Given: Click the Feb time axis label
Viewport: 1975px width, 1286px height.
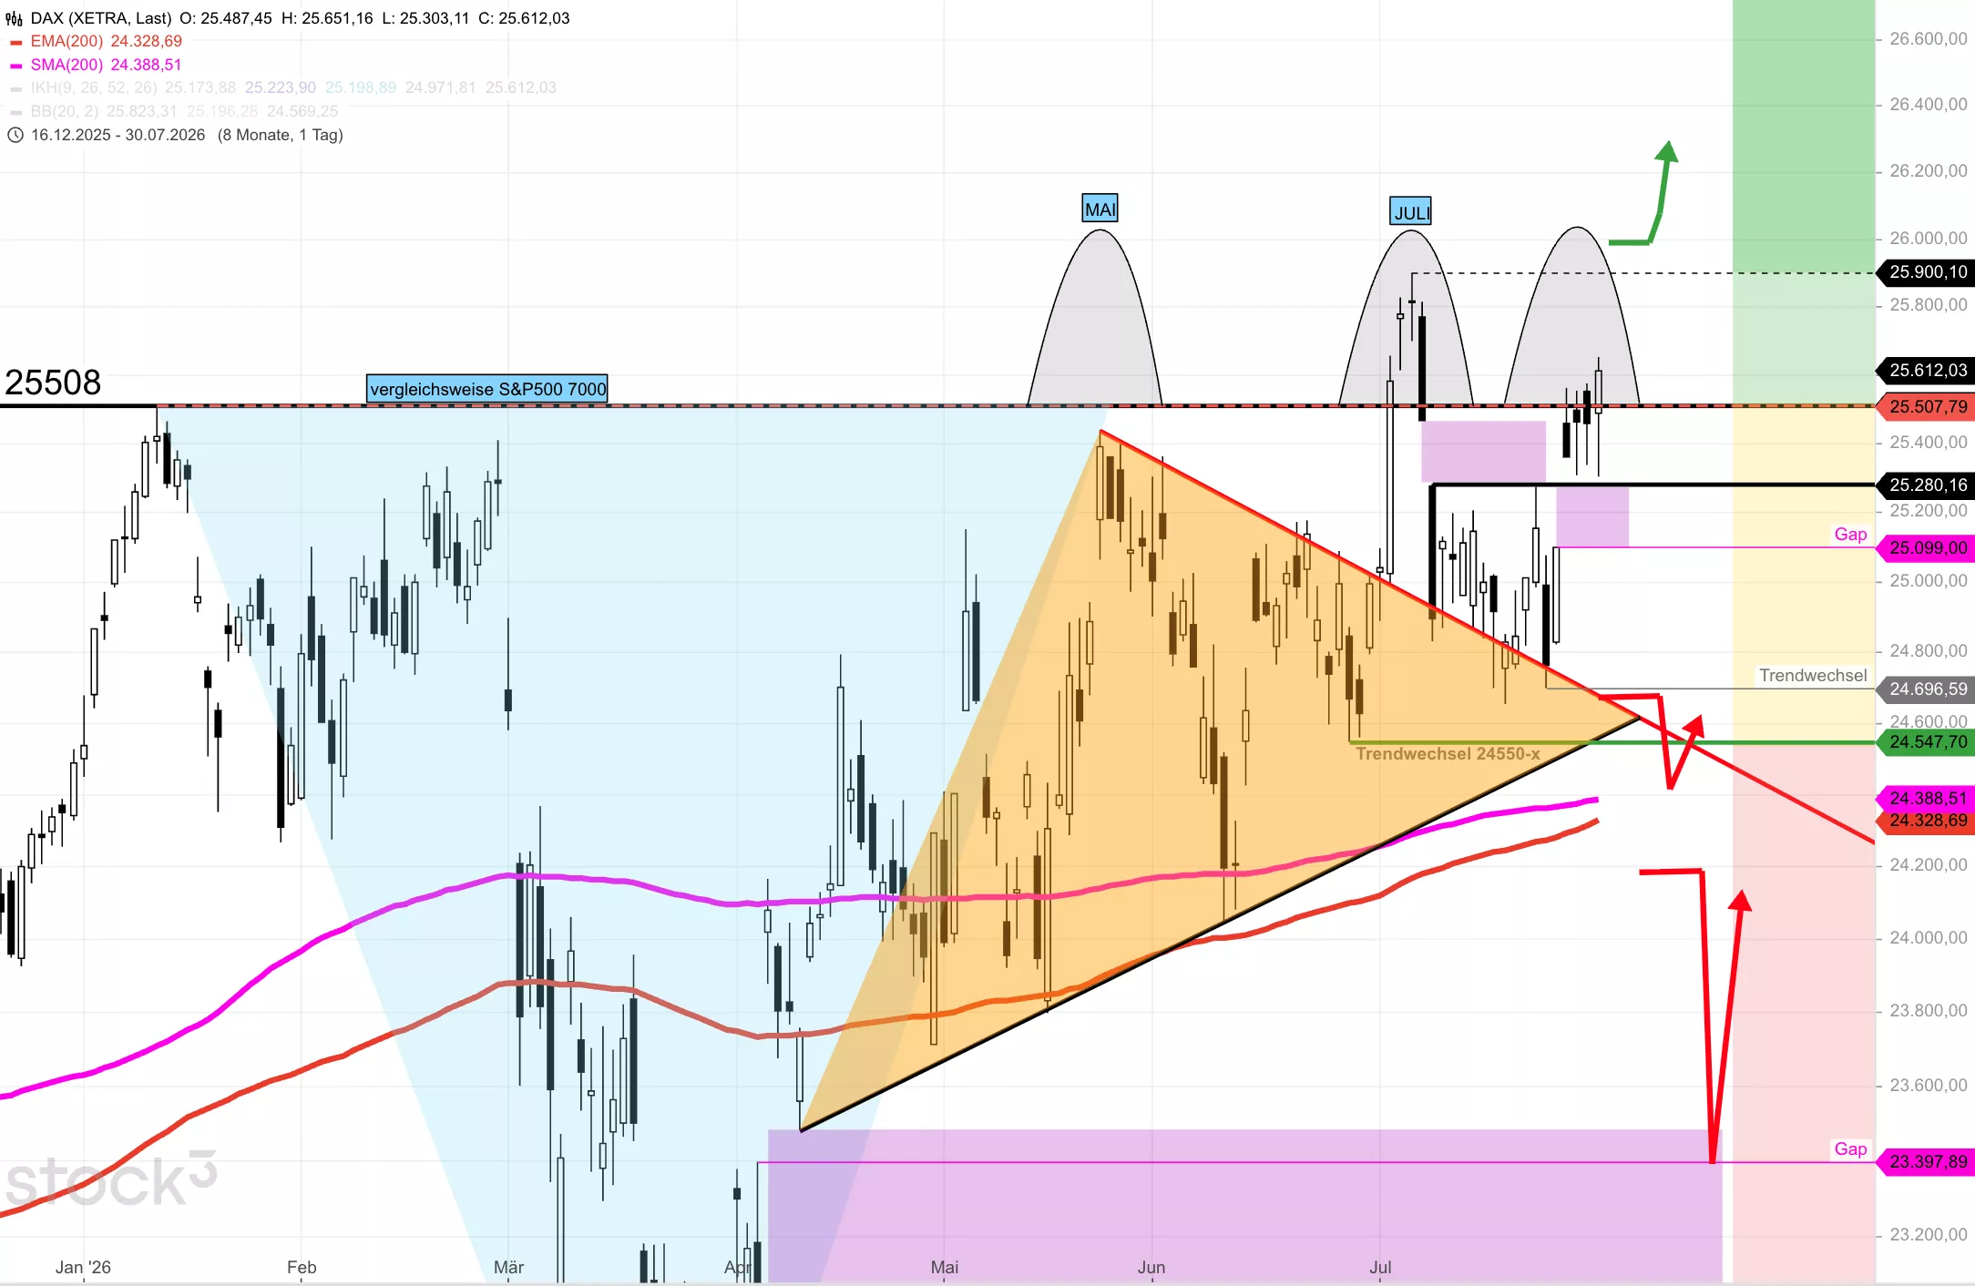Looking at the screenshot, I should tap(302, 1267).
